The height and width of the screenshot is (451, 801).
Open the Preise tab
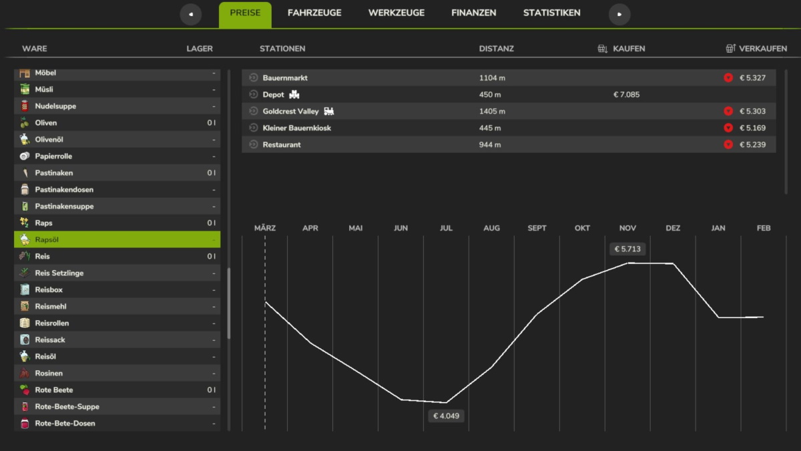click(245, 14)
